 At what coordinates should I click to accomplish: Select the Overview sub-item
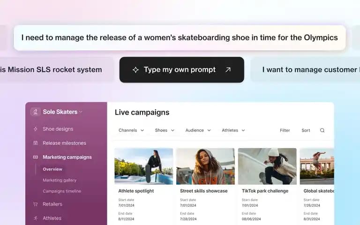(x=52, y=169)
